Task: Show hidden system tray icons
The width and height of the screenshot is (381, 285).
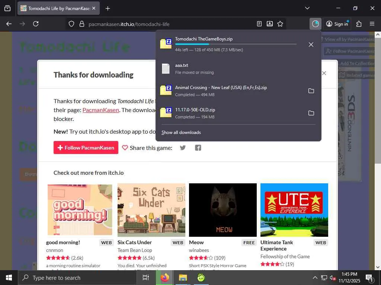Action: tap(315, 278)
